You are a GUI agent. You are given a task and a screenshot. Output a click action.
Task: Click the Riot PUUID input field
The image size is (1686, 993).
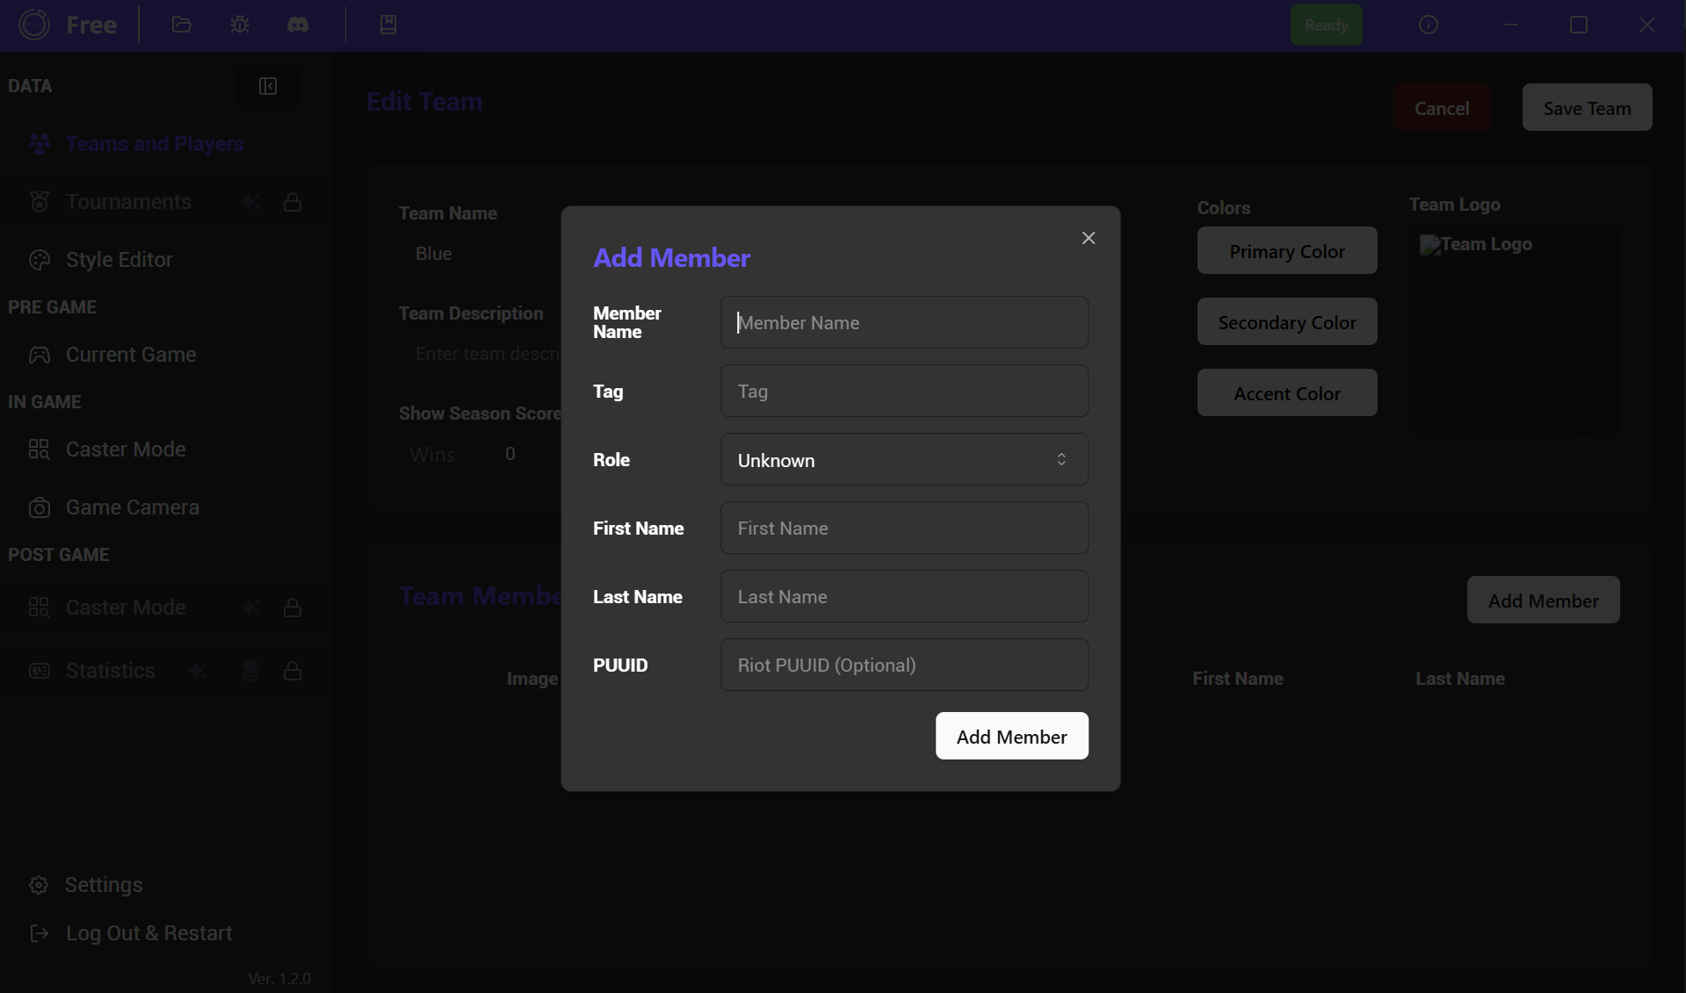coord(903,666)
